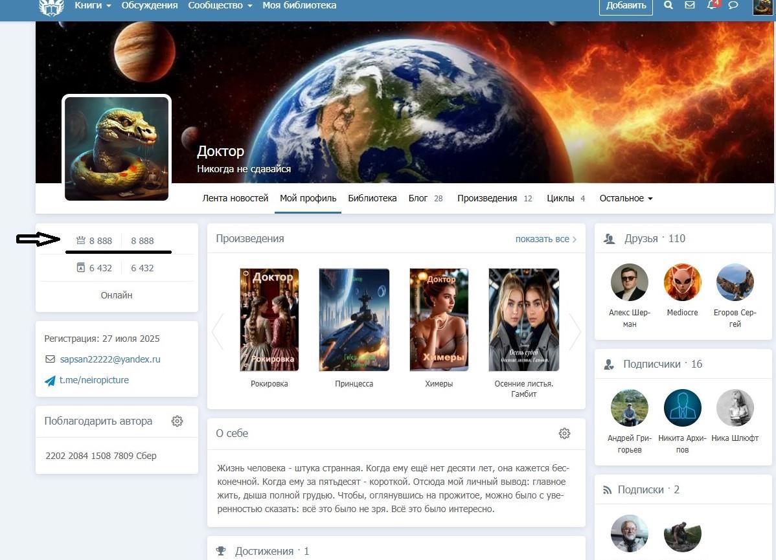Expand the Остальное dropdown tab

(x=626, y=198)
